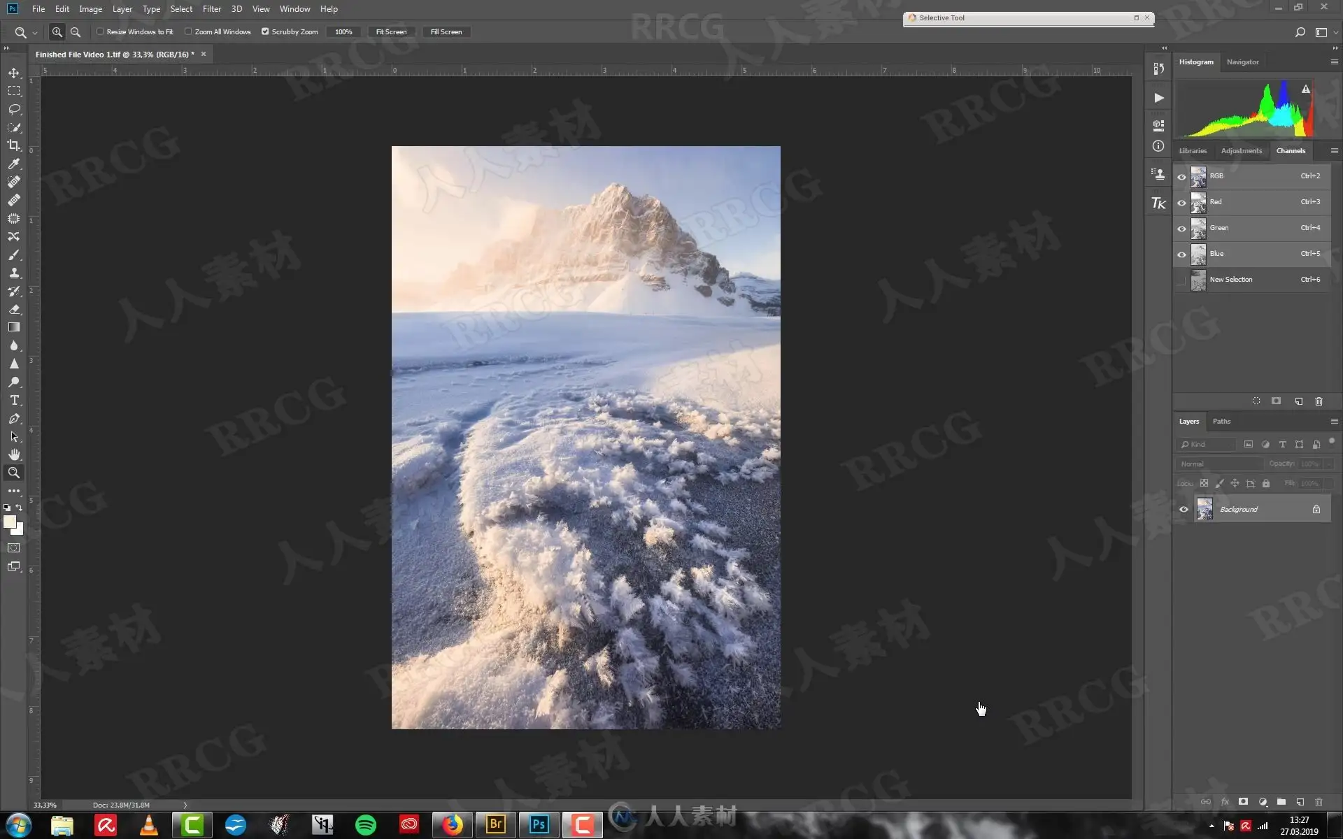The height and width of the screenshot is (839, 1343).
Task: Toggle RGB channel visibility eye
Action: 1182,176
